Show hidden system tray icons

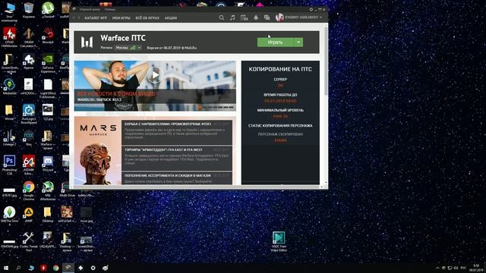click(437, 268)
